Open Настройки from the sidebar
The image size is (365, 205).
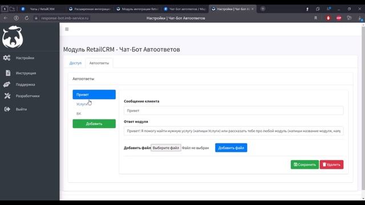pos(25,58)
